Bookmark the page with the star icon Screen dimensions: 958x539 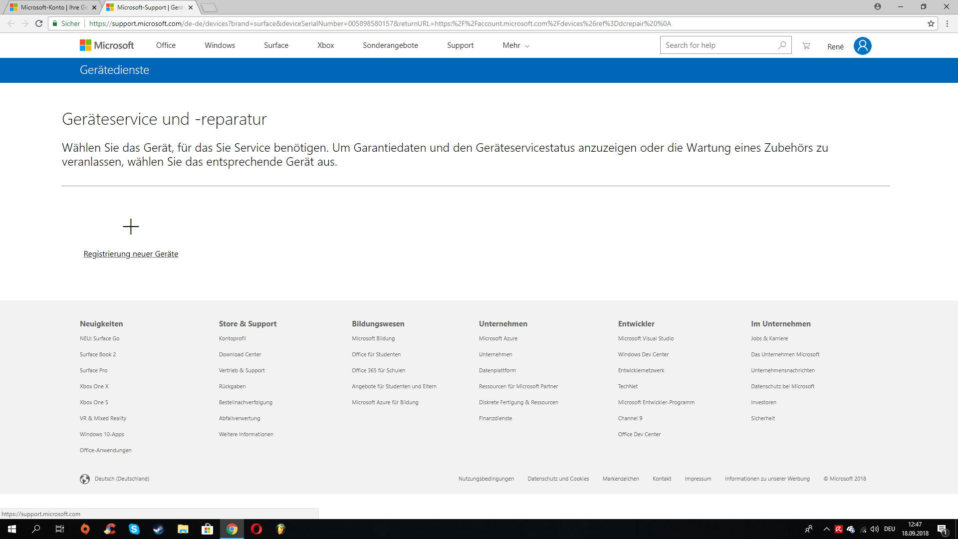(x=931, y=23)
